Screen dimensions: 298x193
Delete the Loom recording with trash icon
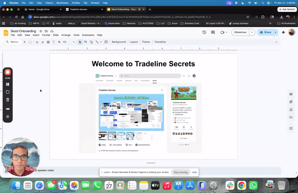coord(8,100)
